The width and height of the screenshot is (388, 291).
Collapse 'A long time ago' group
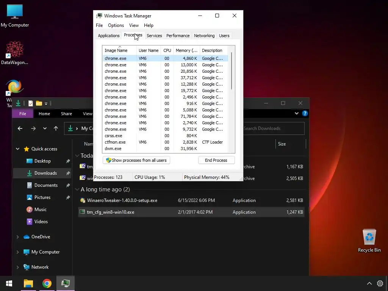[77, 189]
